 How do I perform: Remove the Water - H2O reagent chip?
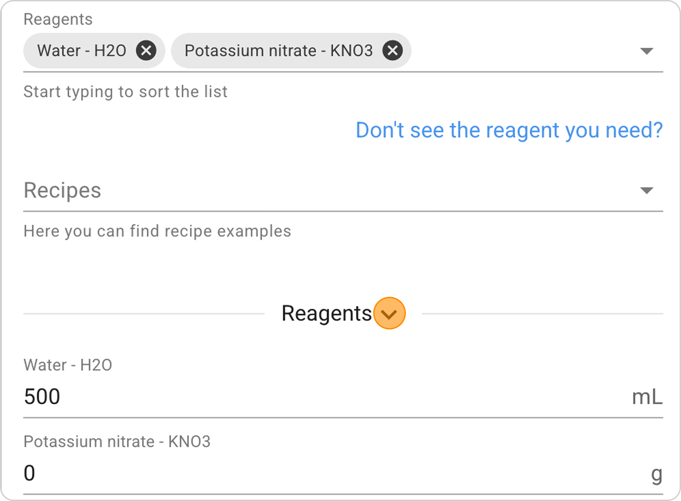146,50
